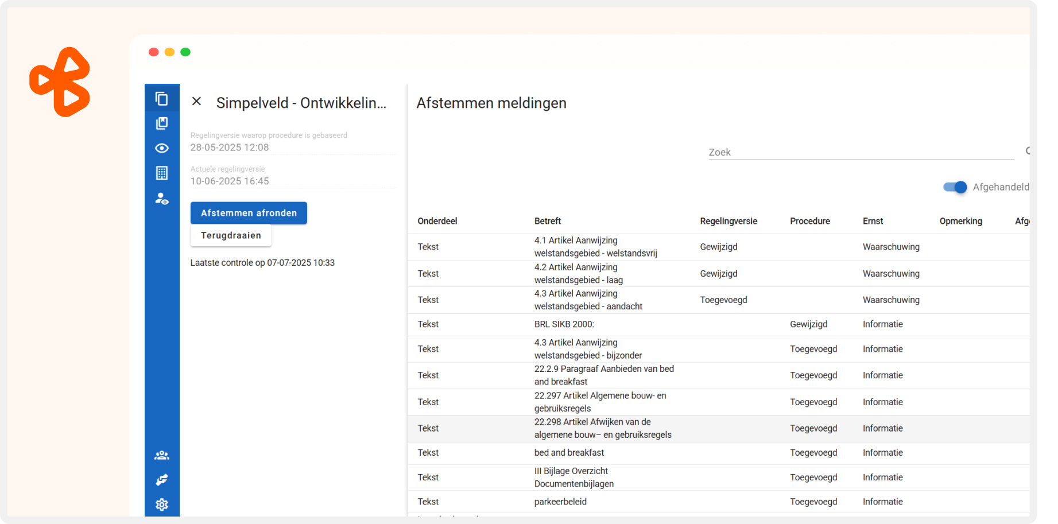This screenshot has height=524, width=1058.
Task: Click the green macOS maximize dot
Action: point(185,52)
